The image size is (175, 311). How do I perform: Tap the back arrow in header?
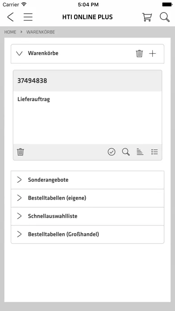point(10,17)
